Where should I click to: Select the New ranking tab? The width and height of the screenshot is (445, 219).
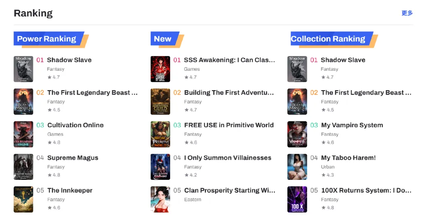tap(162, 39)
